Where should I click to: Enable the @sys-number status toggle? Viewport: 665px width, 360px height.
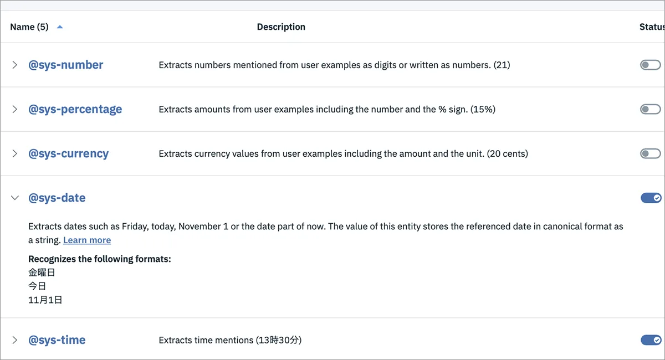(651, 65)
